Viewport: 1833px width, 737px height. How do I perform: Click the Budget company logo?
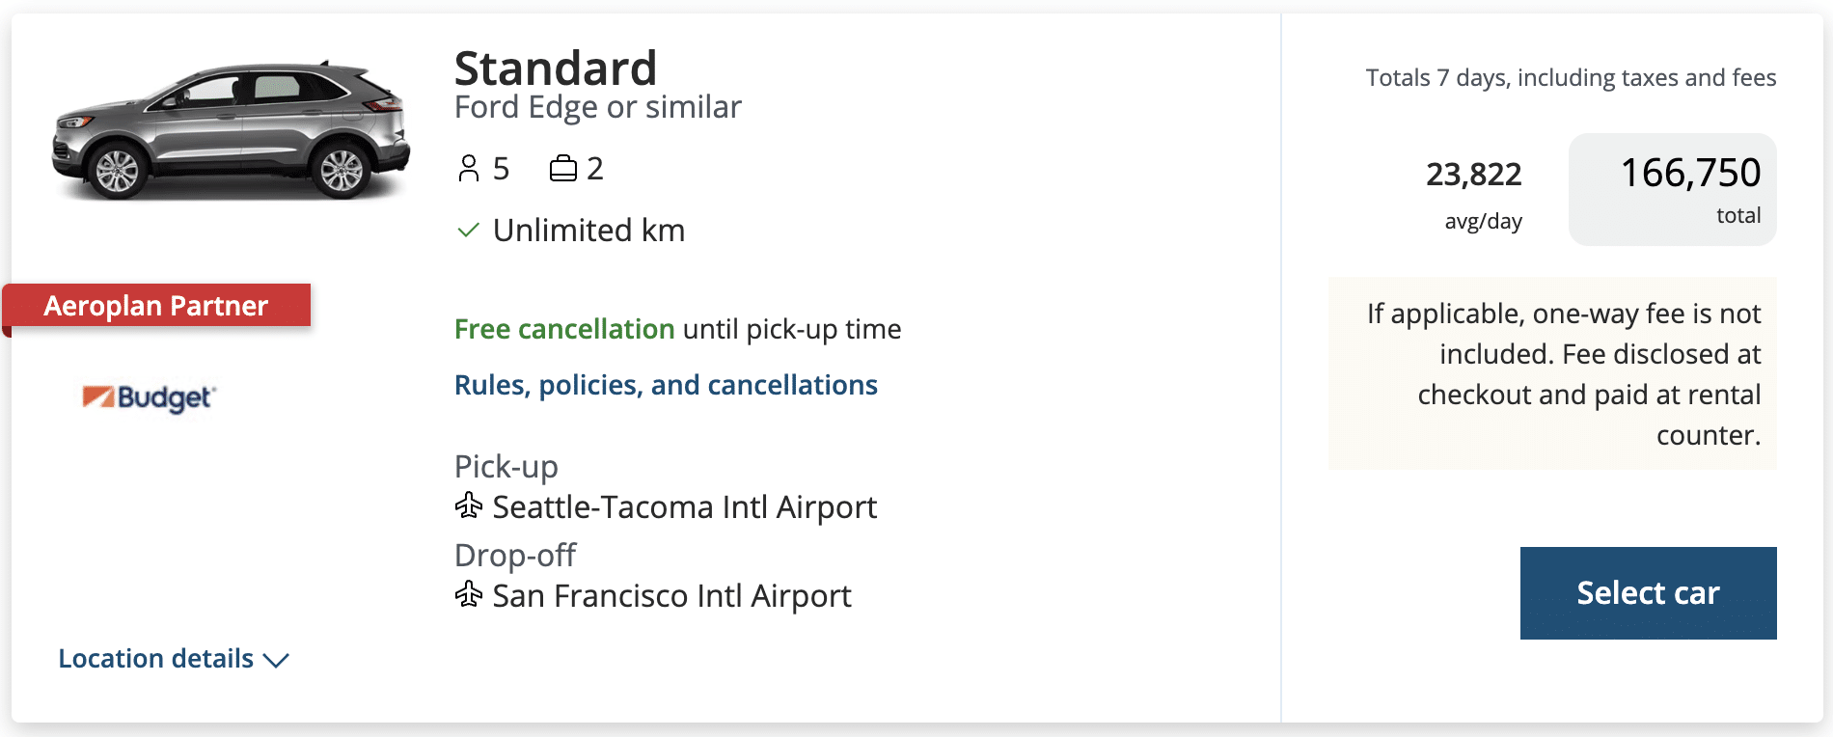[x=150, y=396]
